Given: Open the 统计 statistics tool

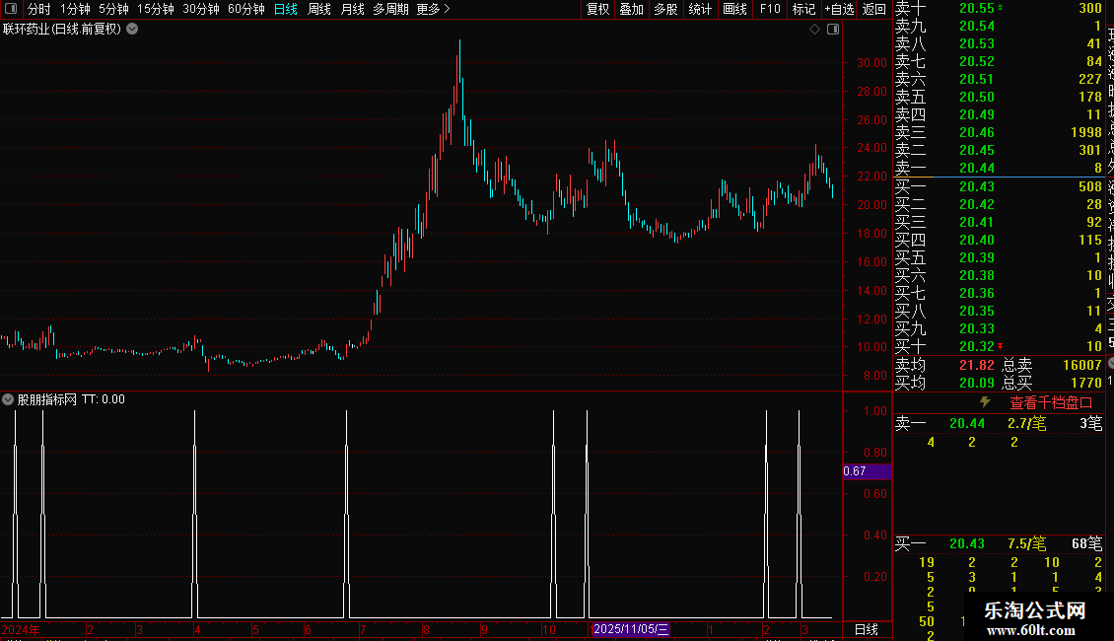Looking at the screenshot, I should click(700, 9).
